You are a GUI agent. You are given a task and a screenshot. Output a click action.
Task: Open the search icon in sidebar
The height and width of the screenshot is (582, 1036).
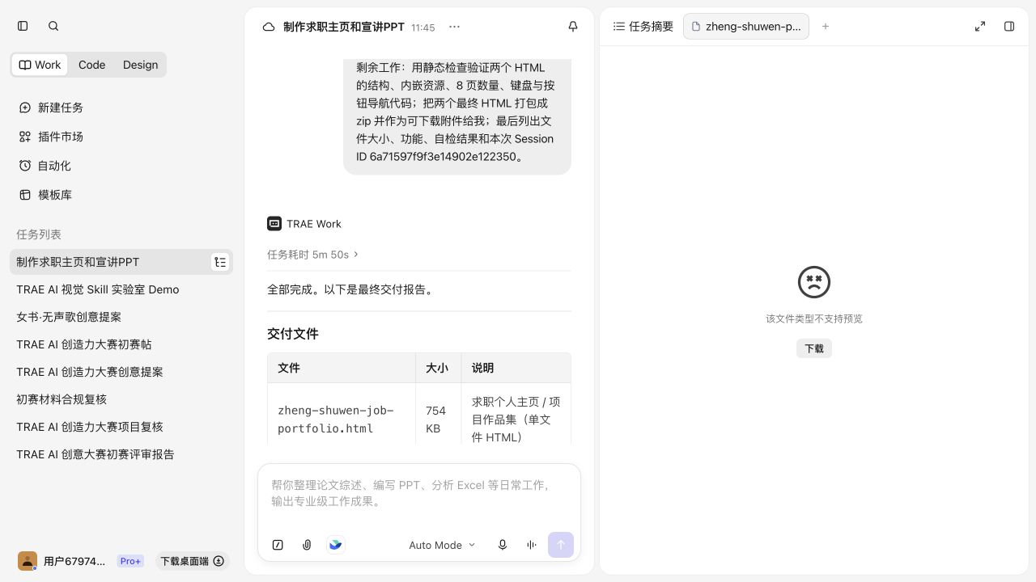(x=53, y=26)
